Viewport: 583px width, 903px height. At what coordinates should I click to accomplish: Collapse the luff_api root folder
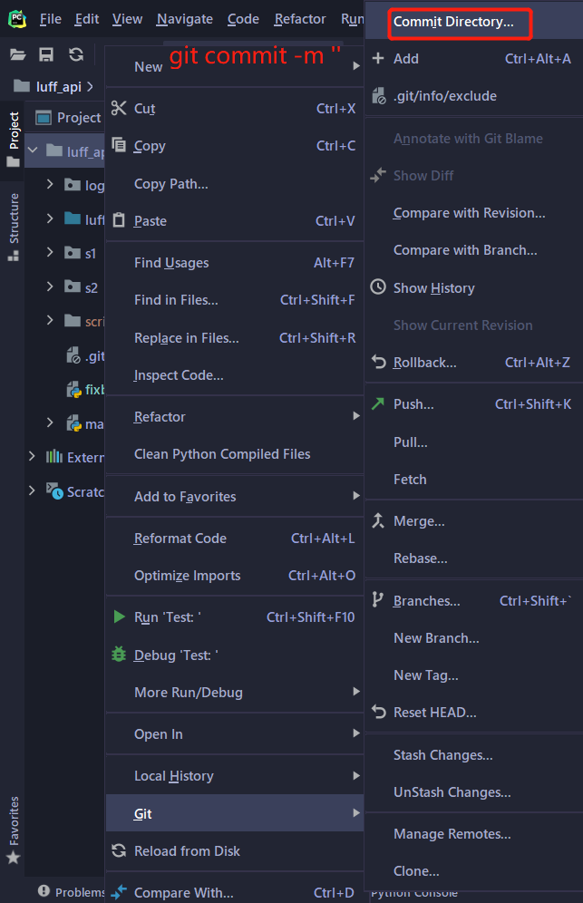33,150
